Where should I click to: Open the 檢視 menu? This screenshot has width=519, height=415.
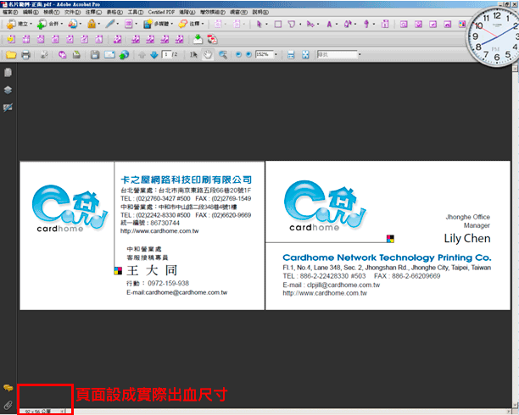(x=51, y=12)
